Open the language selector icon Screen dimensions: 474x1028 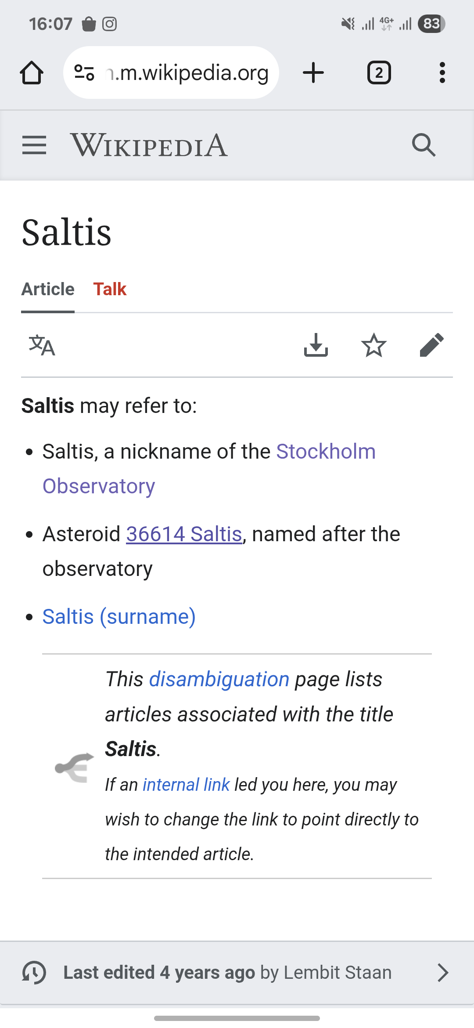point(42,345)
